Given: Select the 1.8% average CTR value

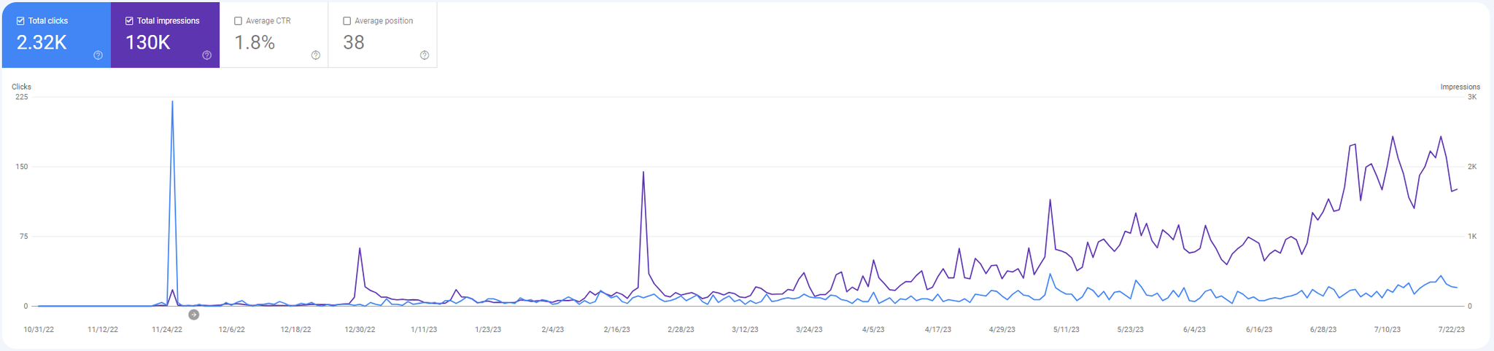Looking at the screenshot, I should point(255,43).
